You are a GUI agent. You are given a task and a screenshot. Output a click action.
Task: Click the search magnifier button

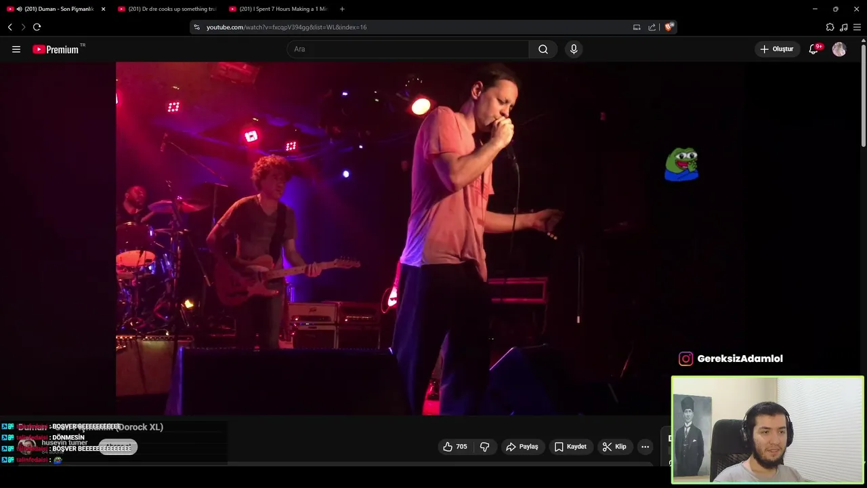click(x=543, y=49)
